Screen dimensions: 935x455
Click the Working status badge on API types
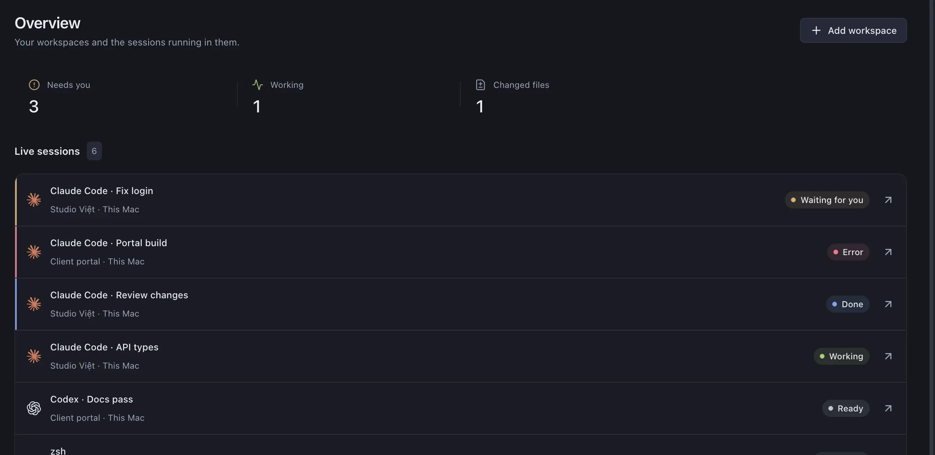point(841,356)
